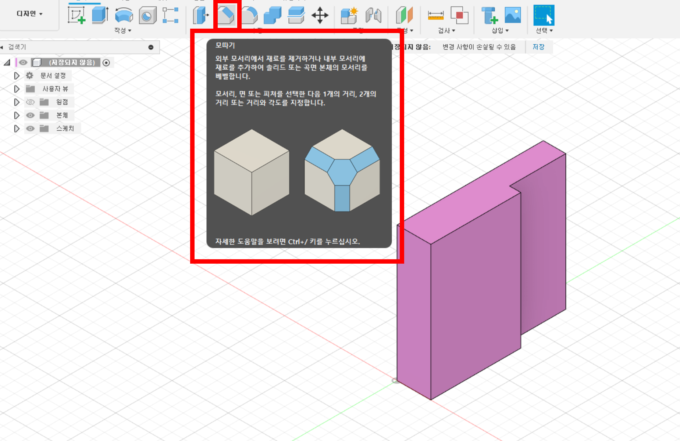This screenshot has height=441, width=680.
Task: Click the 저장 save link
Action: 538,47
